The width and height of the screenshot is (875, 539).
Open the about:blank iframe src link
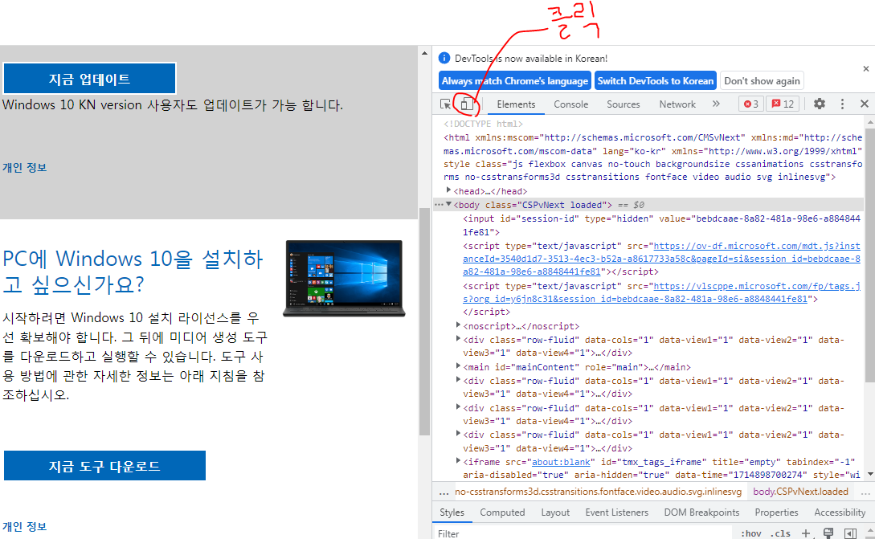[561, 462]
